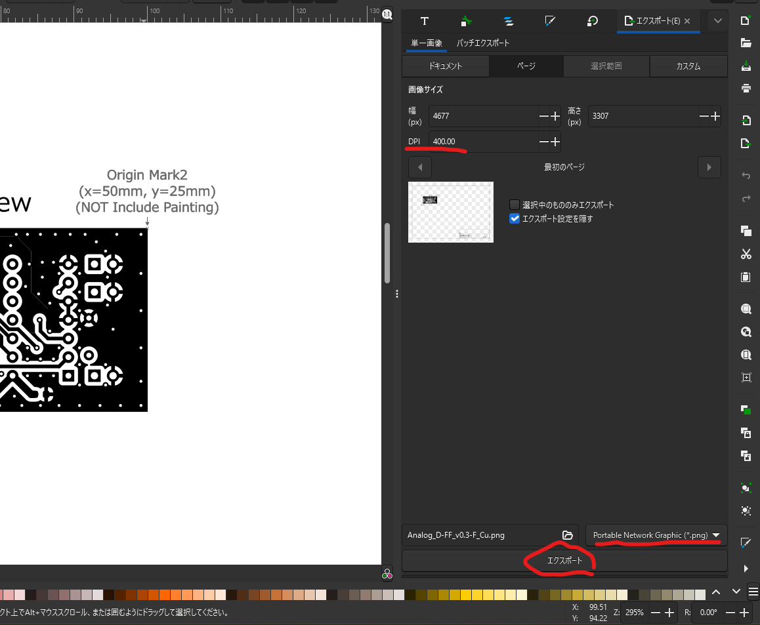
Task: Click the Import file icon
Action: pos(746,121)
